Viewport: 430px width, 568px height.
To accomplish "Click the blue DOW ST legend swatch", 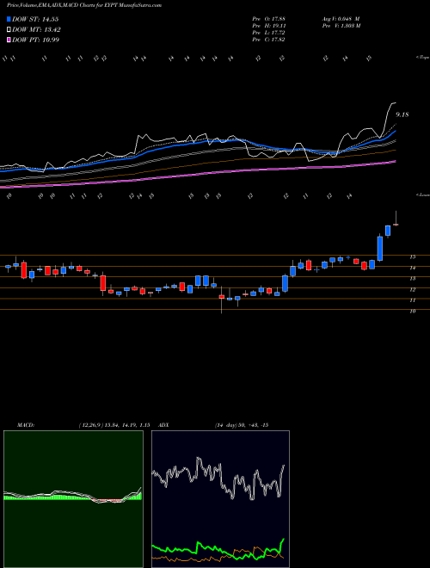I will [9, 19].
